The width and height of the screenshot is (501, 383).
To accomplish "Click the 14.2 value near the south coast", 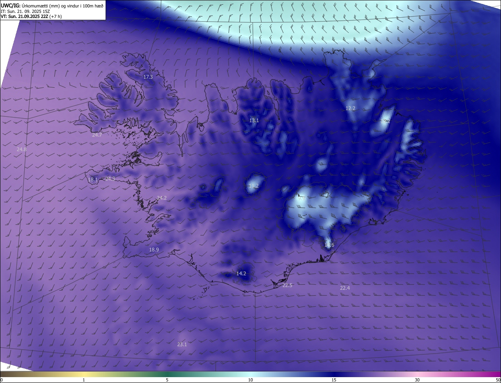I will tap(241, 273).
